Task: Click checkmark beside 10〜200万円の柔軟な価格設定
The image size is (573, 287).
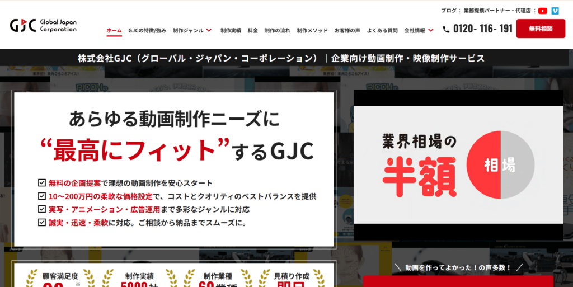Action: pyautogui.click(x=42, y=196)
